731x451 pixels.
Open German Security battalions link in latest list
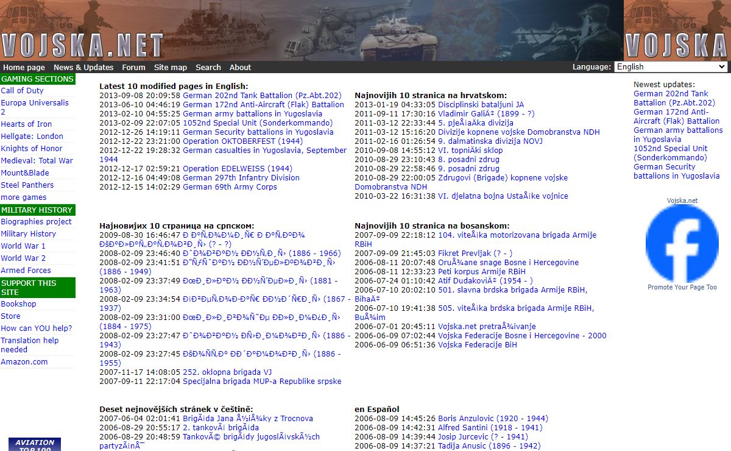tap(258, 132)
